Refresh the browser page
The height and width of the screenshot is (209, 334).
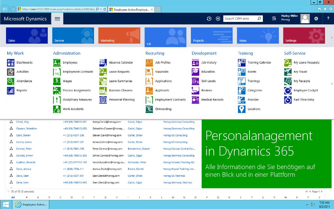[x=105, y=9]
